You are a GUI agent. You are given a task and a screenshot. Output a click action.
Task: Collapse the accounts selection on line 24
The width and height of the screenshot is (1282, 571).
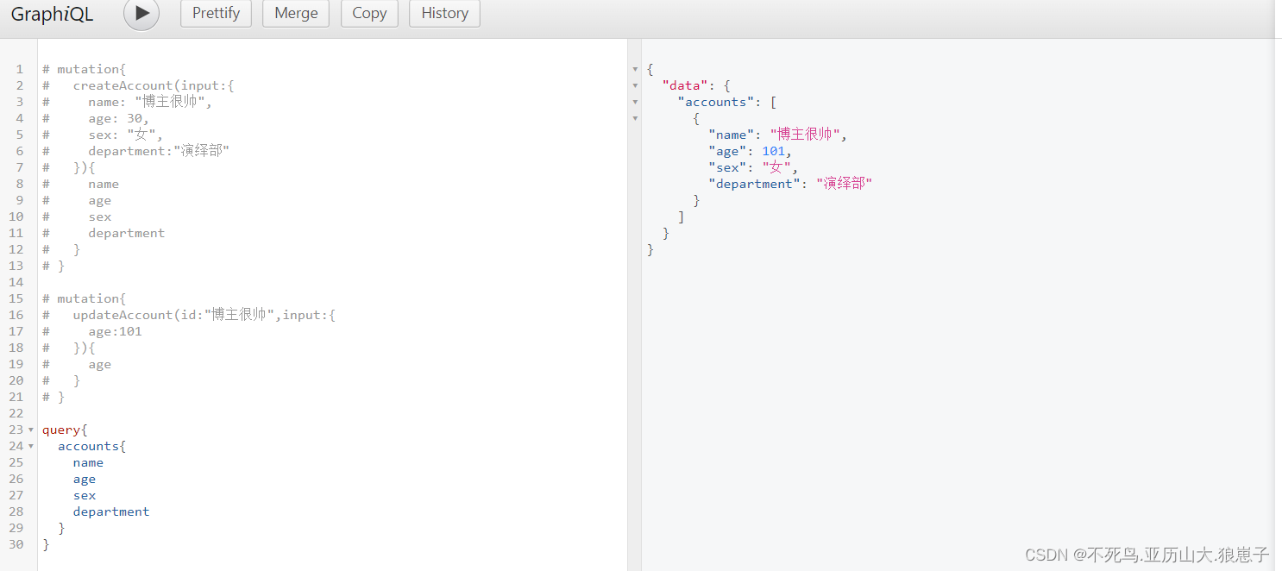point(29,446)
